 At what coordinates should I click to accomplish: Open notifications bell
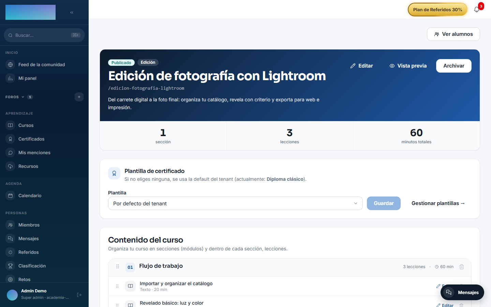click(477, 10)
